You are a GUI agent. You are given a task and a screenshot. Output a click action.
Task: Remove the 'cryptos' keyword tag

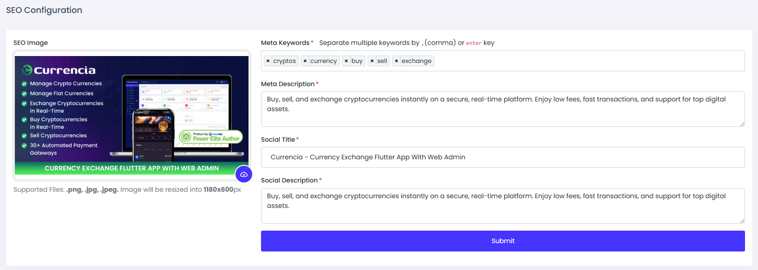tap(268, 61)
